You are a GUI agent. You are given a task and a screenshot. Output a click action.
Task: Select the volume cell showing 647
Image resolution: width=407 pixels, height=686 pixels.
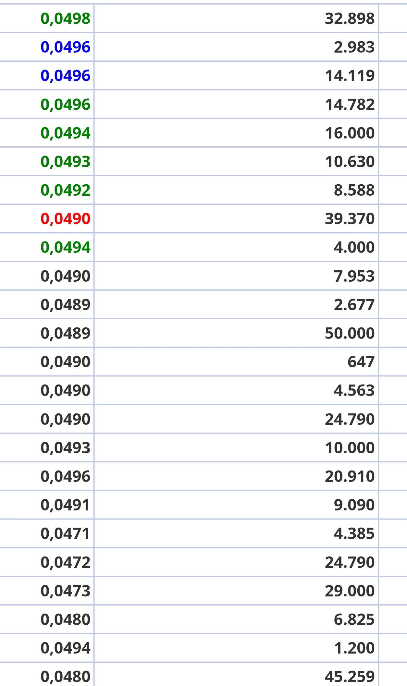click(361, 362)
